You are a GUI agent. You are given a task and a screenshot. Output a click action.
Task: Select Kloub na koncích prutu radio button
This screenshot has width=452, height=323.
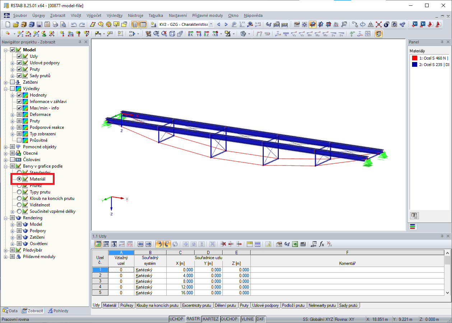click(19, 198)
